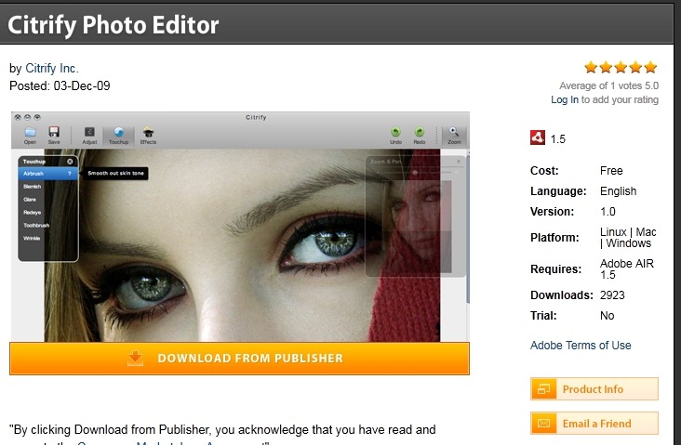The height and width of the screenshot is (445, 681).
Task: Click the Save floppy disk icon
Action: (x=54, y=132)
